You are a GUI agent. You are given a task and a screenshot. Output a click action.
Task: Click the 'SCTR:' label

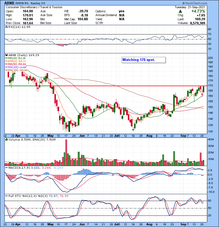click(x=99, y=23)
